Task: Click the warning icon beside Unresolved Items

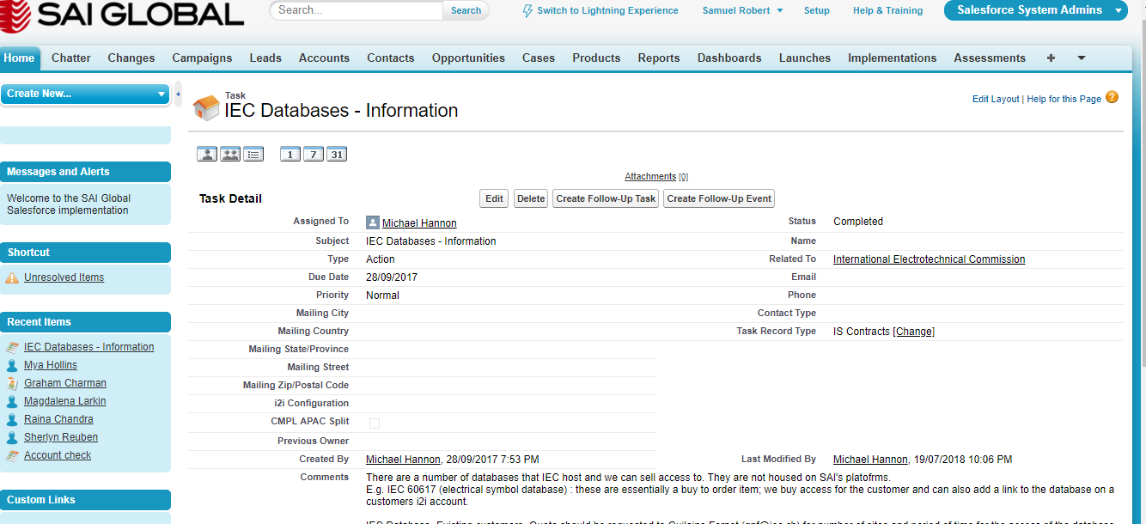Action: pyautogui.click(x=12, y=277)
